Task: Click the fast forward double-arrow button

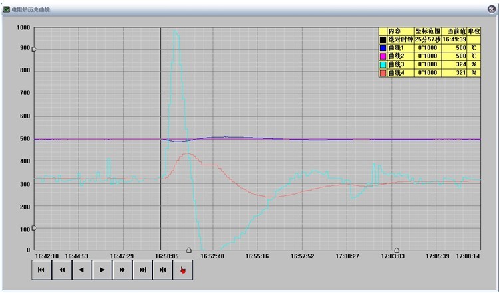Action: point(122,270)
